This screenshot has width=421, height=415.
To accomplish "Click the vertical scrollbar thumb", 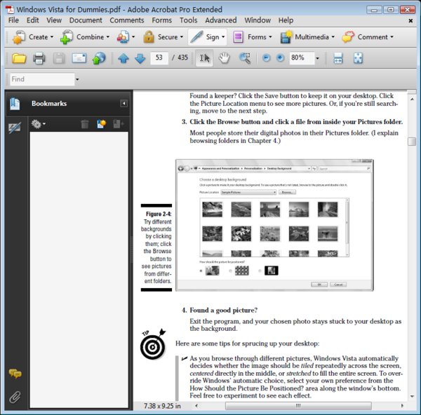I will pos(412,142).
